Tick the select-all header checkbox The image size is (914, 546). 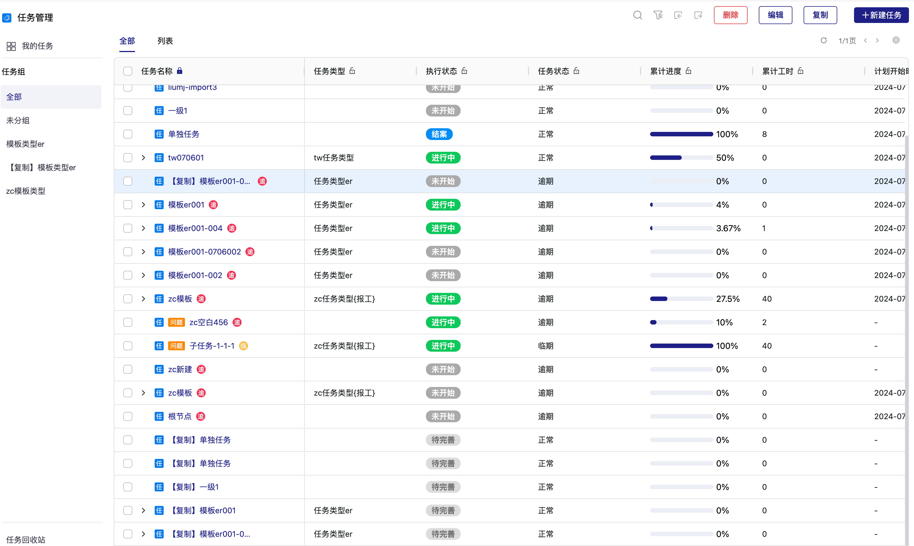128,71
